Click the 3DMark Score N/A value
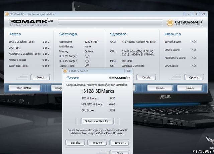This screenshot has width=214, height=154. pyautogui.click(x=194, y=42)
